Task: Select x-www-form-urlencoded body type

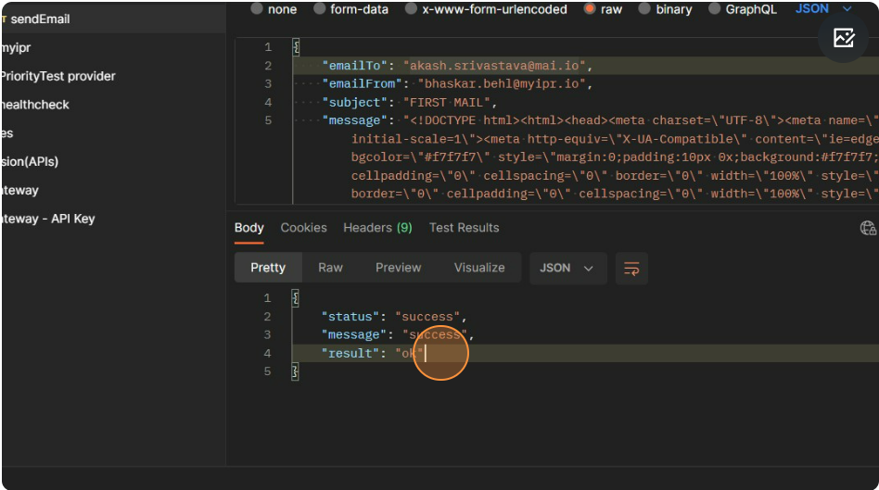Action: (411, 9)
